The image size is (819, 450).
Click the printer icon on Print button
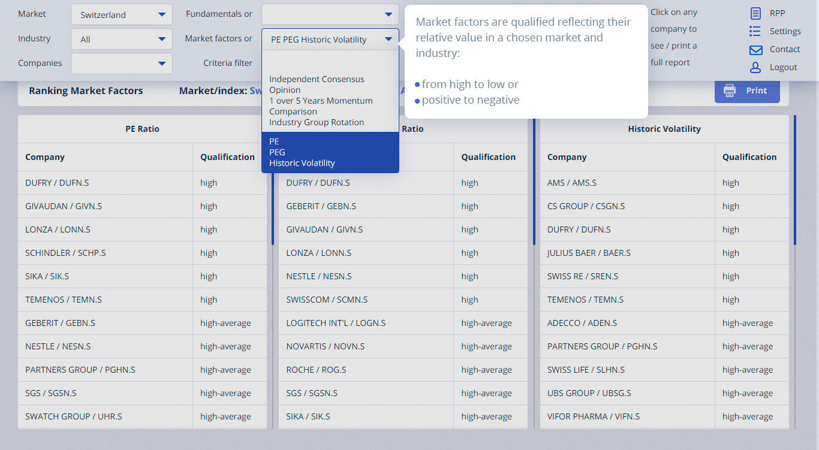click(730, 90)
